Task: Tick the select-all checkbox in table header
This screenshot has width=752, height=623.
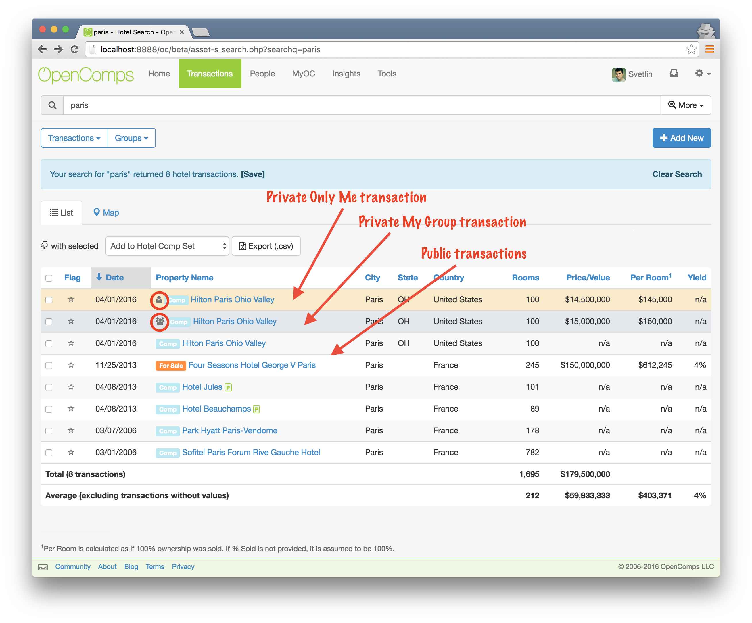Action: point(49,278)
